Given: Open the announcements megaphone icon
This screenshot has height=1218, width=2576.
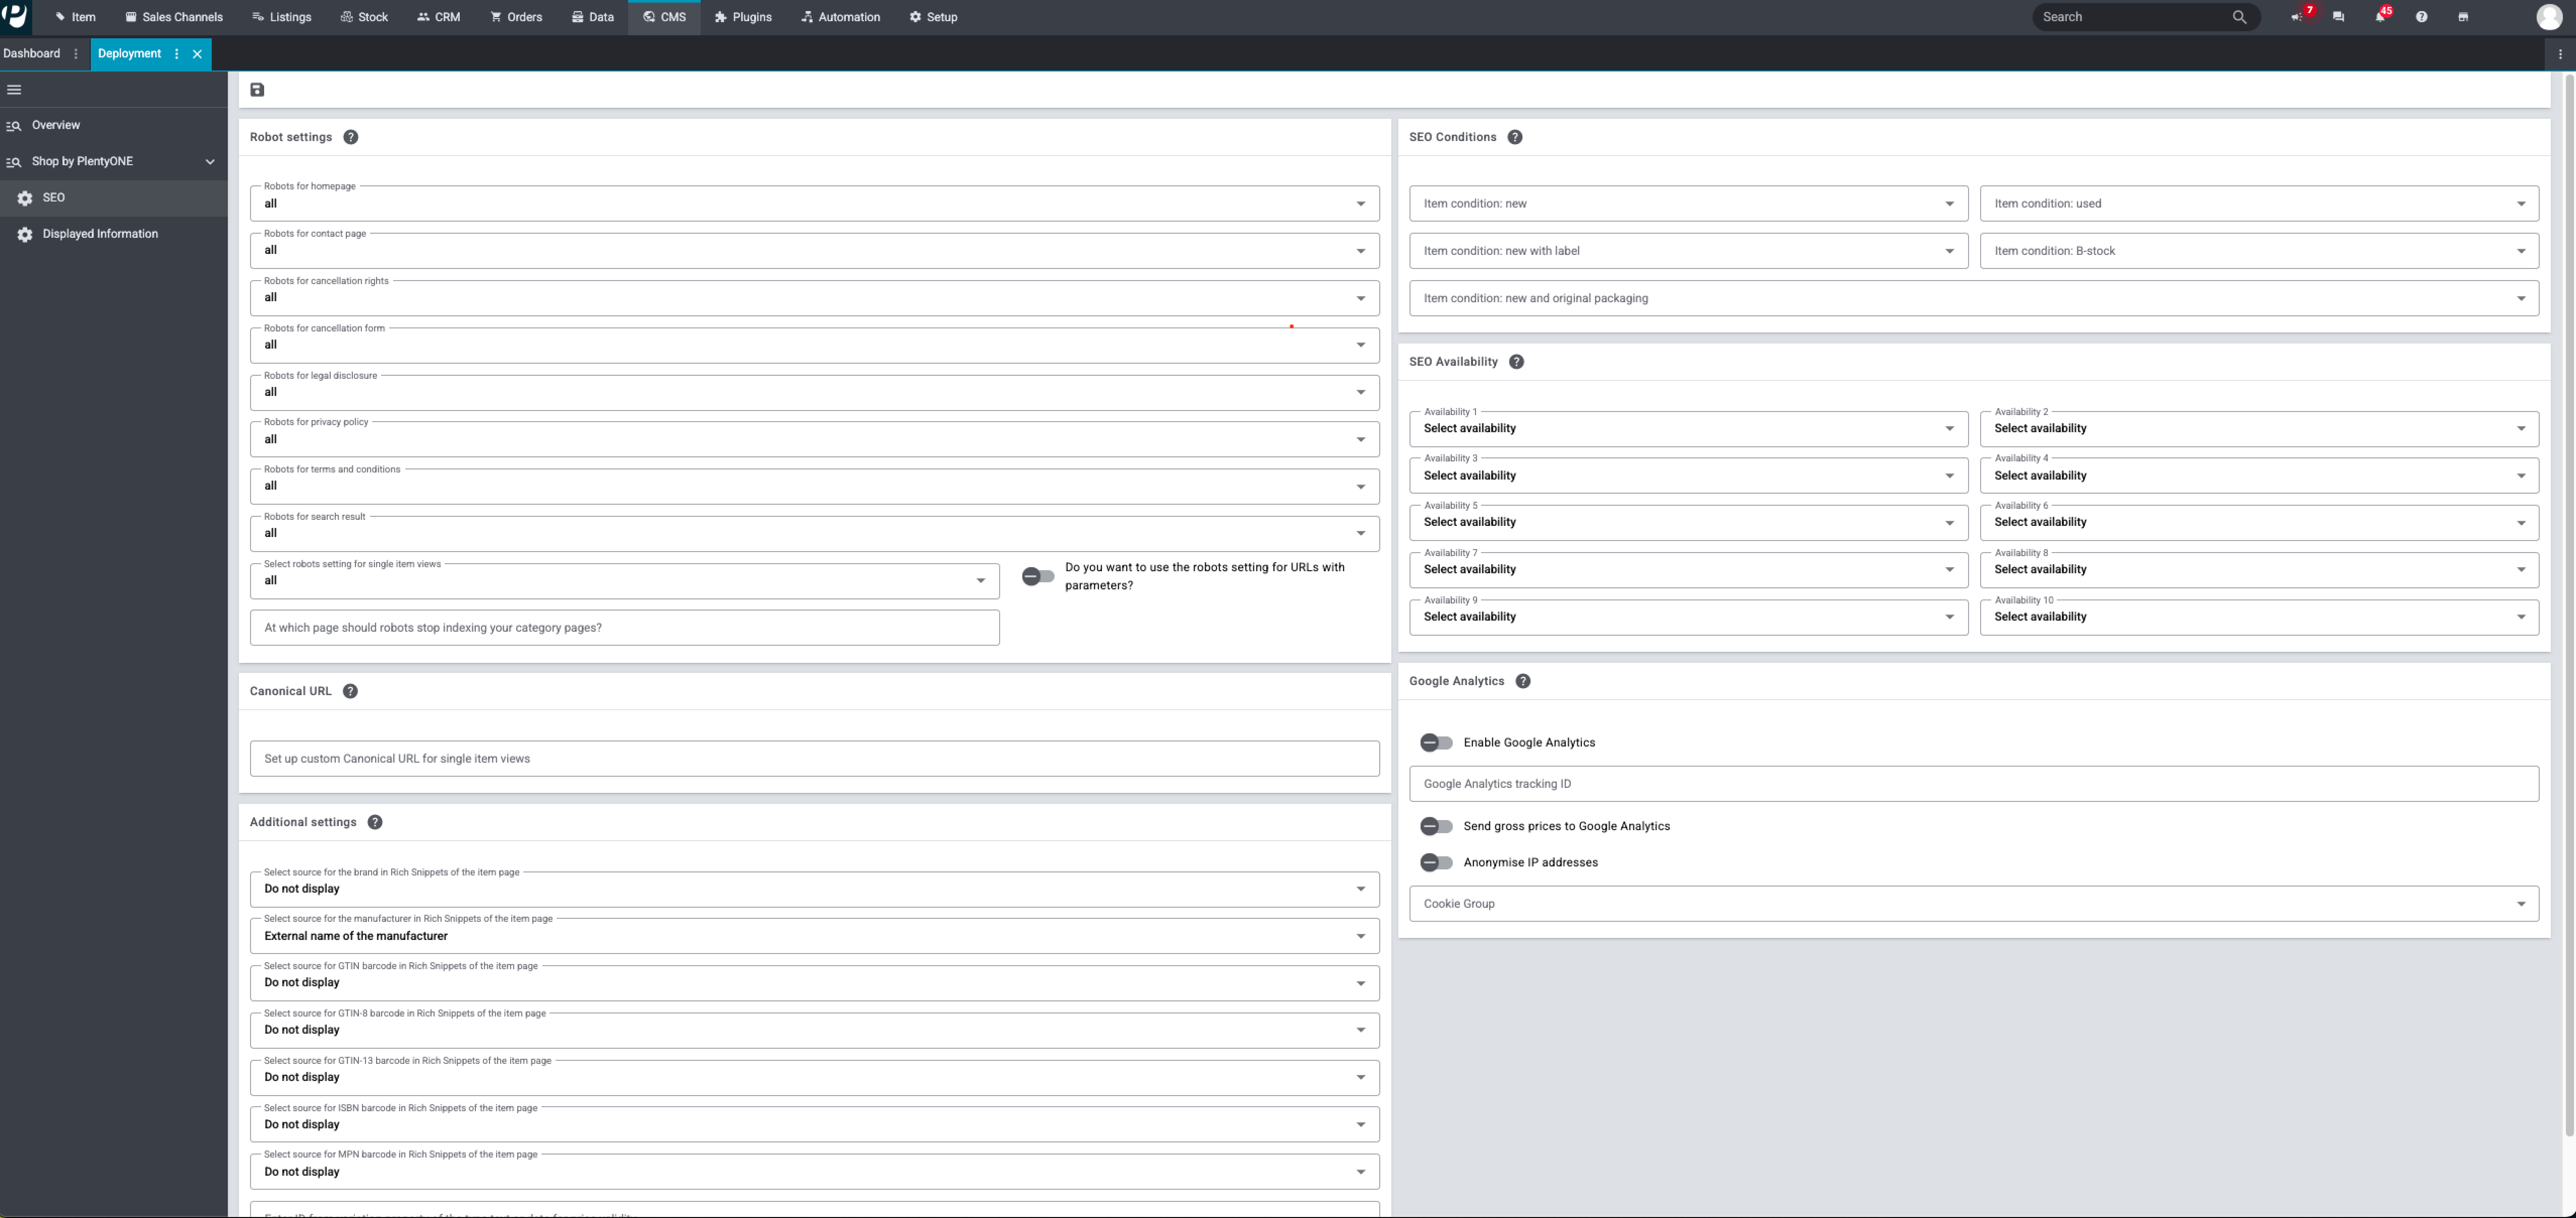Looking at the screenshot, I should pyautogui.click(x=2298, y=17).
